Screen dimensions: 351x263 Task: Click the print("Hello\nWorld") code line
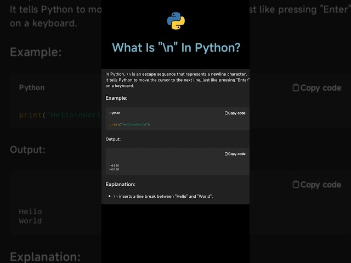tap(129, 124)
